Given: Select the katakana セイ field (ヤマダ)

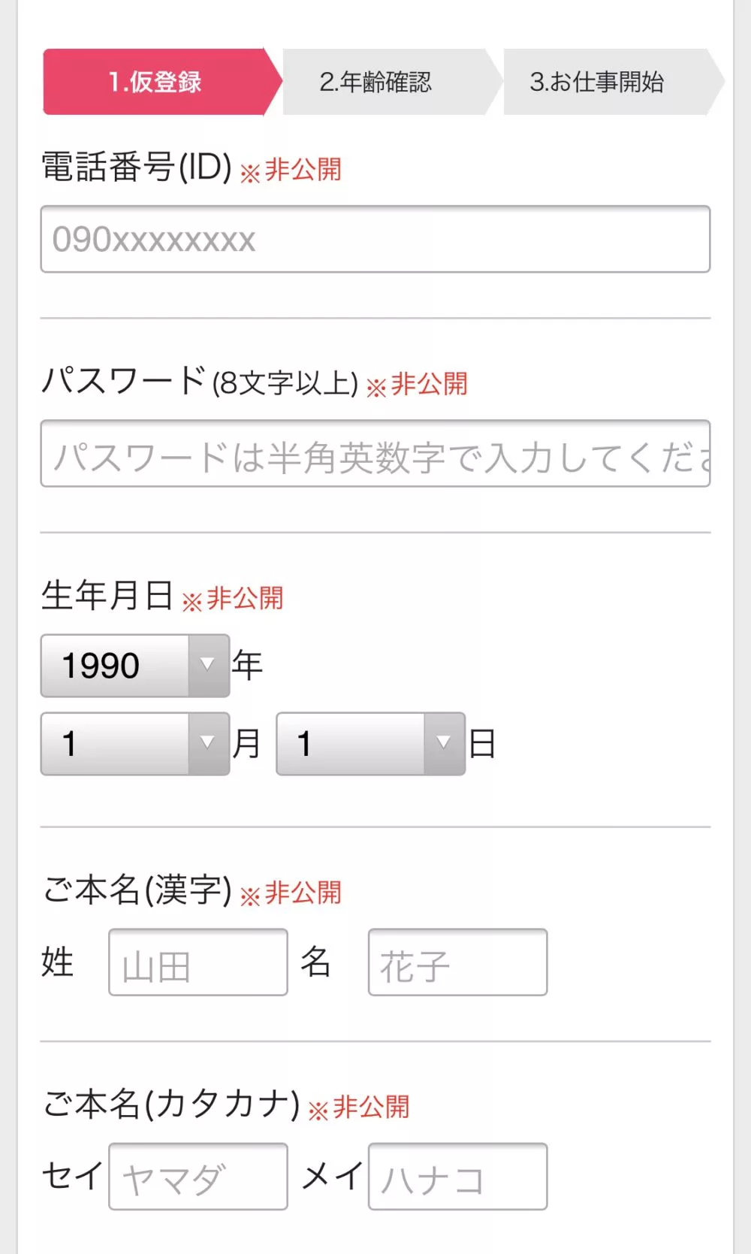Looking at the screenshot, I should pos(198,1177).
